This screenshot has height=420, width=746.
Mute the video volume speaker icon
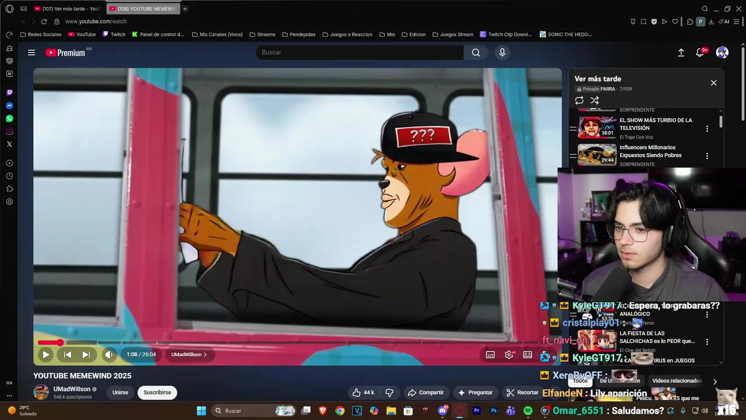point(109,355)
